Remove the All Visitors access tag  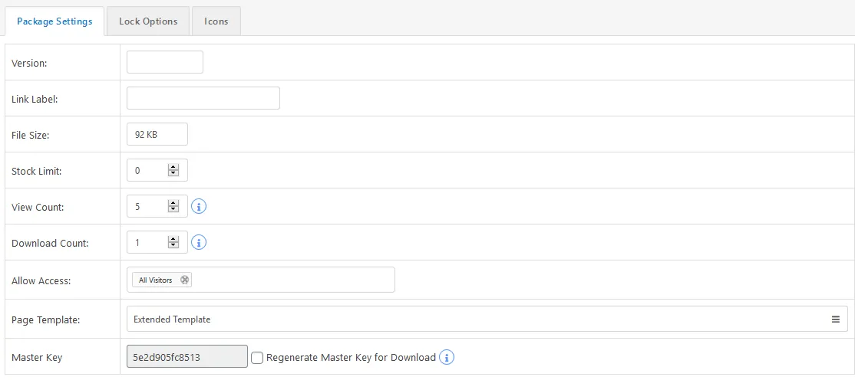coord(184,280)
